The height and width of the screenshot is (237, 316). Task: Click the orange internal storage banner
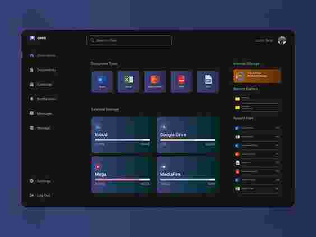(257, 76)
